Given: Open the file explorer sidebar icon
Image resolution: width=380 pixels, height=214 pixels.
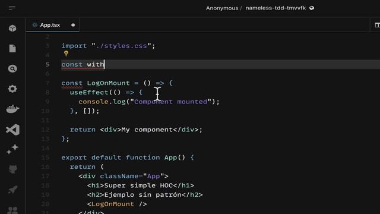Looking at the screenshot, I should pos(12,49).
